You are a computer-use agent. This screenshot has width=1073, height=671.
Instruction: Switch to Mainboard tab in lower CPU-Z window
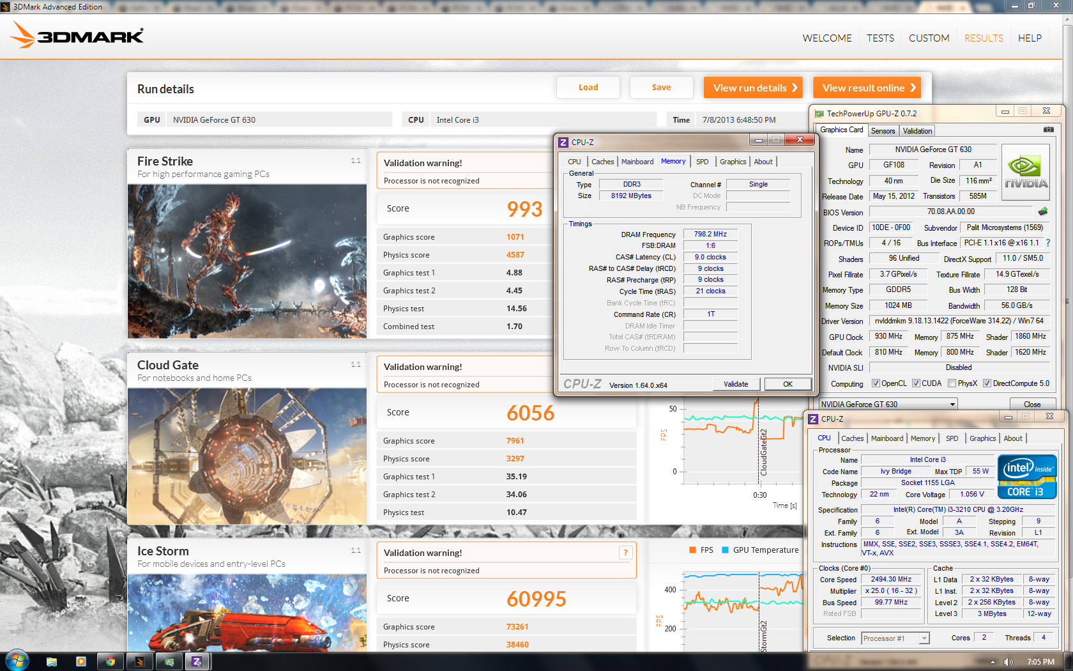[x=887, y=438]
